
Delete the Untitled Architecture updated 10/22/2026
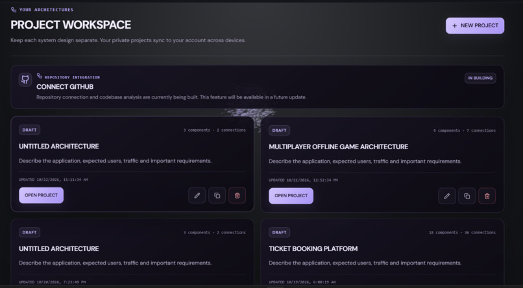(x=237, y=195)
